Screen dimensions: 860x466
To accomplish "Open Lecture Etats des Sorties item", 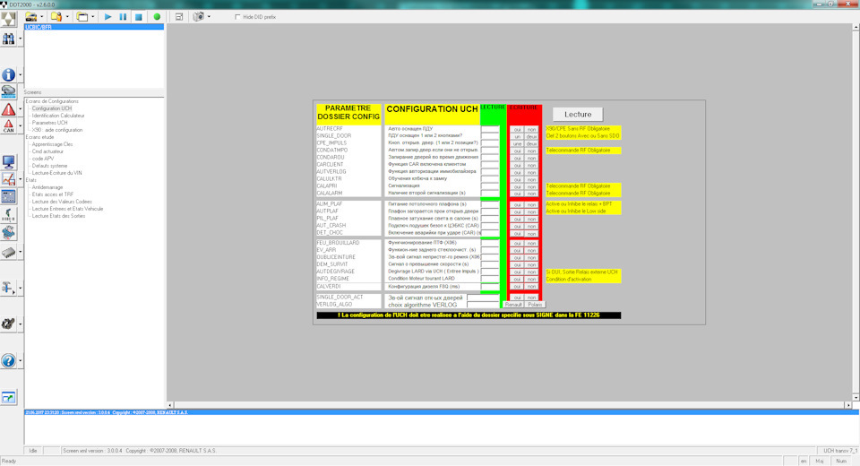I will [59, 216].
